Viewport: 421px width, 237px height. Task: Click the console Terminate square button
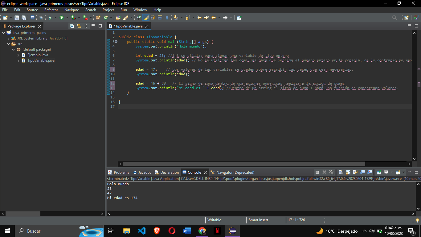point(317,172)
